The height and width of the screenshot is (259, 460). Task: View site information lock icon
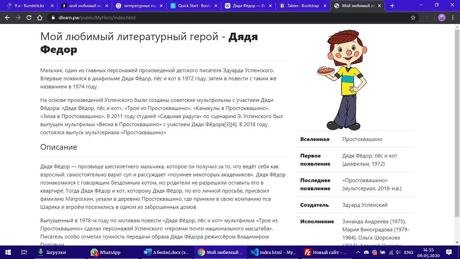53,18
